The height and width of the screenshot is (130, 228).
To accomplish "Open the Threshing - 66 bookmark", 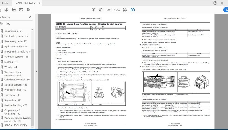I will [x=12, y=95].
